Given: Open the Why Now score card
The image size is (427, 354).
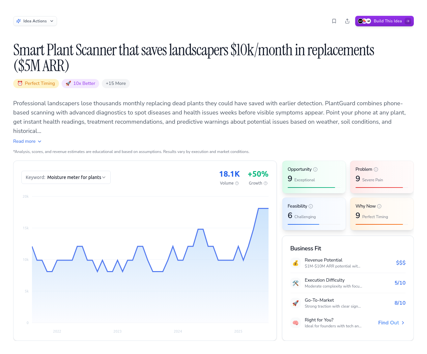Looking at the screenshot, I should click(382, 214).
